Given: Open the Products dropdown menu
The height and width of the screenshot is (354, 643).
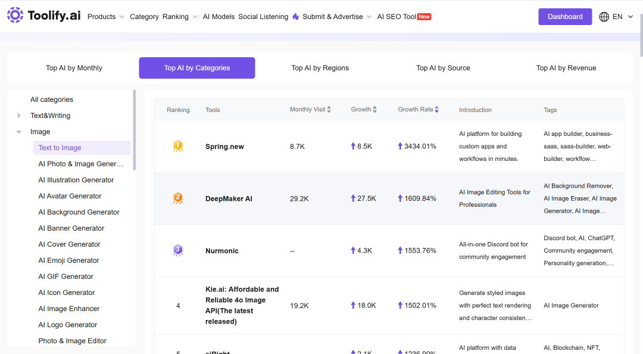Looking at the screenshot, I should pos(105,17).
